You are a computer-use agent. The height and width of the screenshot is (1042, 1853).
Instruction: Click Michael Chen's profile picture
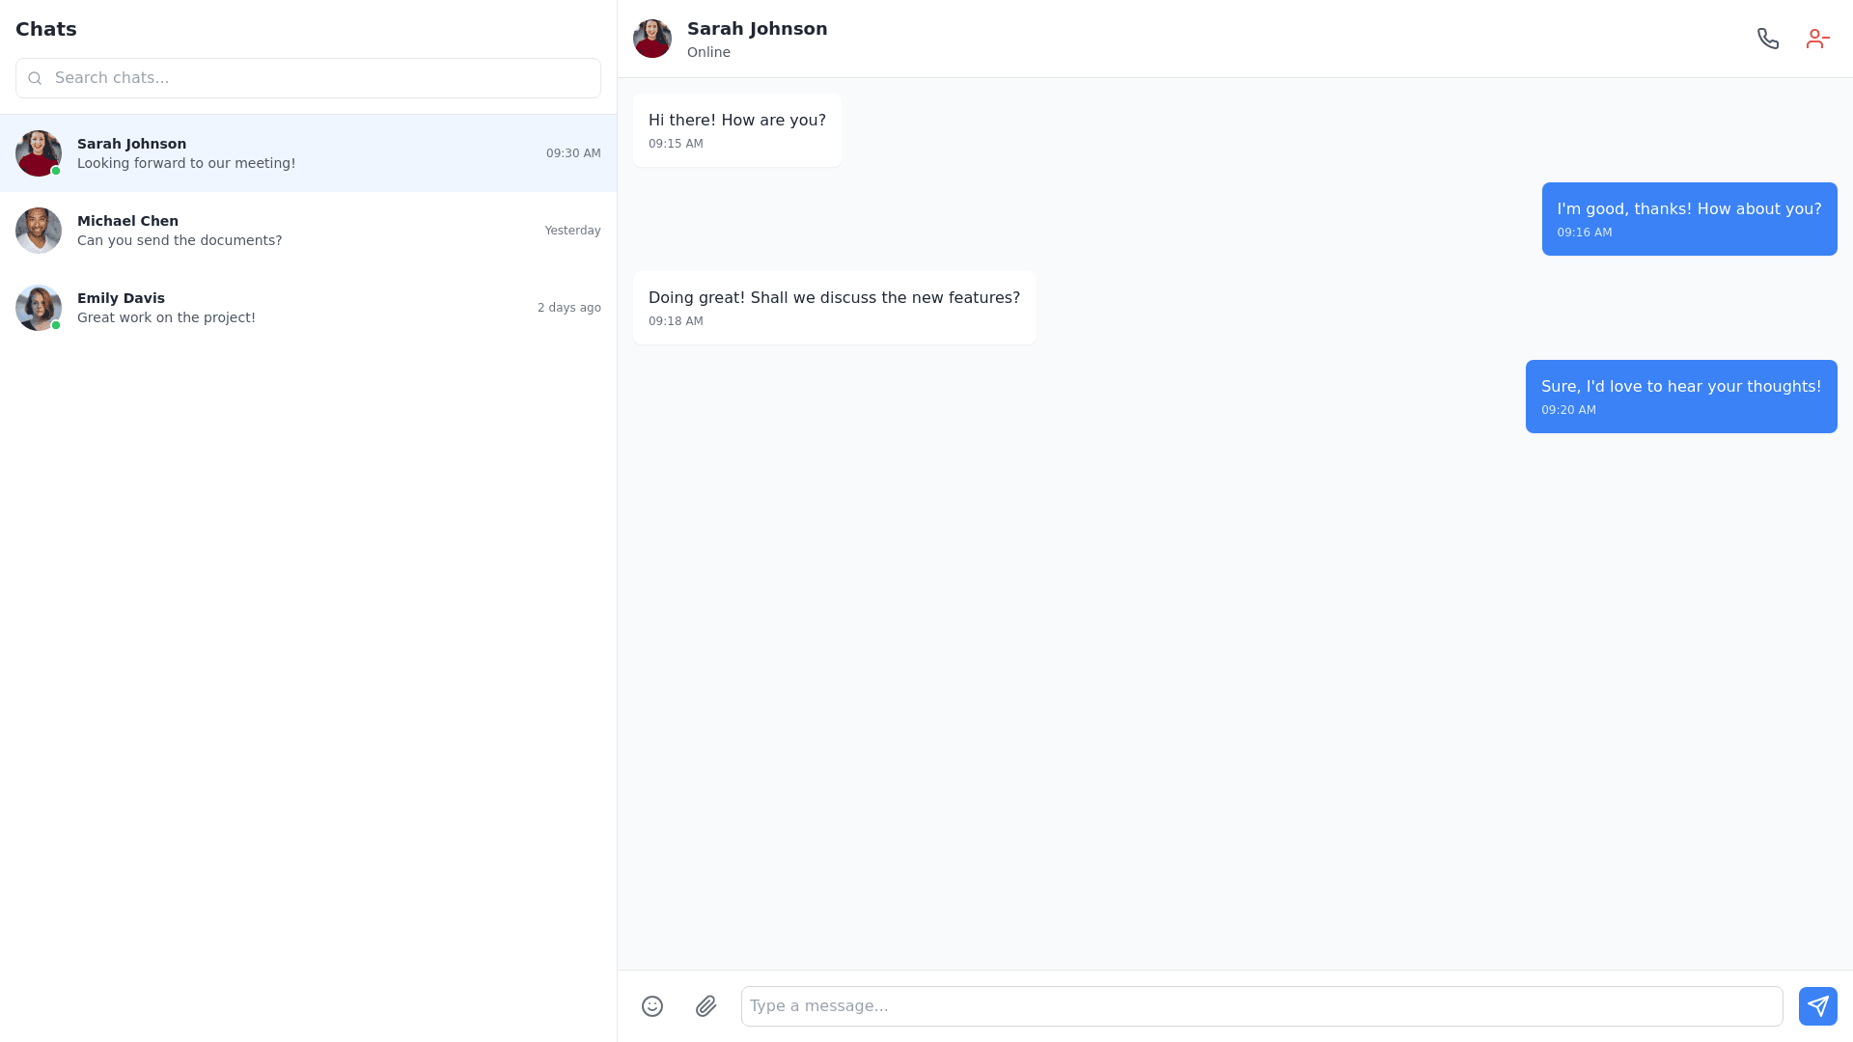tap(39, 231)
